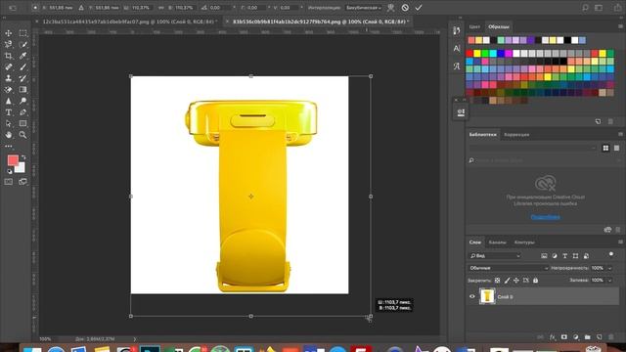Image resolution: width=626 pixels, height=352 pixels.
Task: Select the Pen tool
Action: (23, 112)
